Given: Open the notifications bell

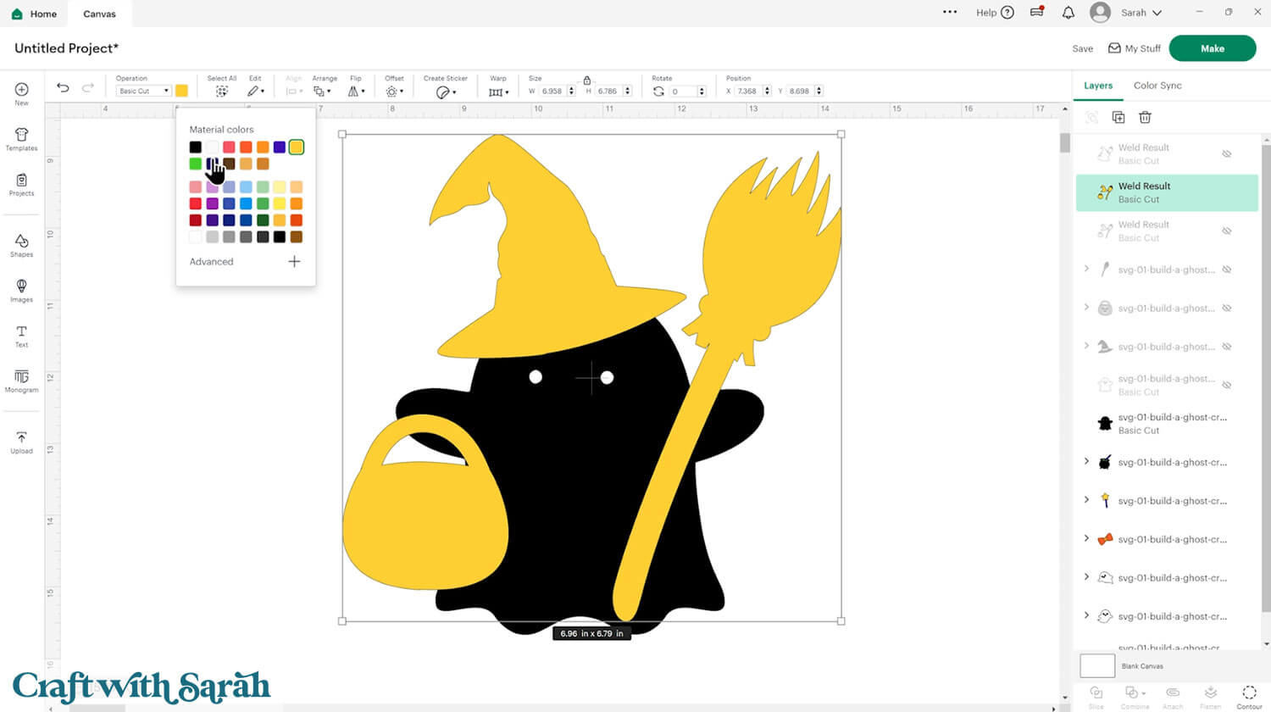Looking at the screenshot, I should pyautogui.click(x=1068, y=13).
